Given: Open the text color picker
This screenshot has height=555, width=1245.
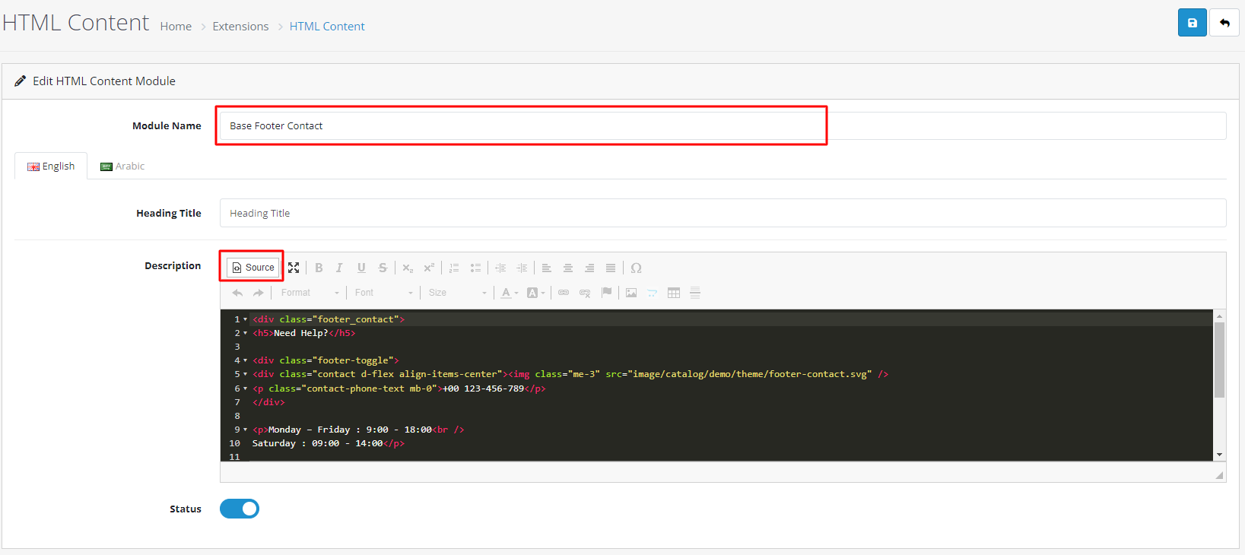Looking at the screenshot, I should click(x=509, y=293).
